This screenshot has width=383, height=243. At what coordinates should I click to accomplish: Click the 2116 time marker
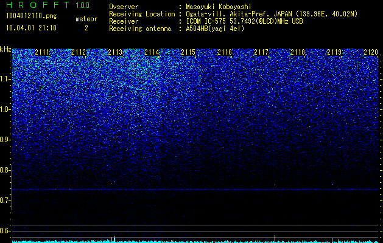[225, 52]
